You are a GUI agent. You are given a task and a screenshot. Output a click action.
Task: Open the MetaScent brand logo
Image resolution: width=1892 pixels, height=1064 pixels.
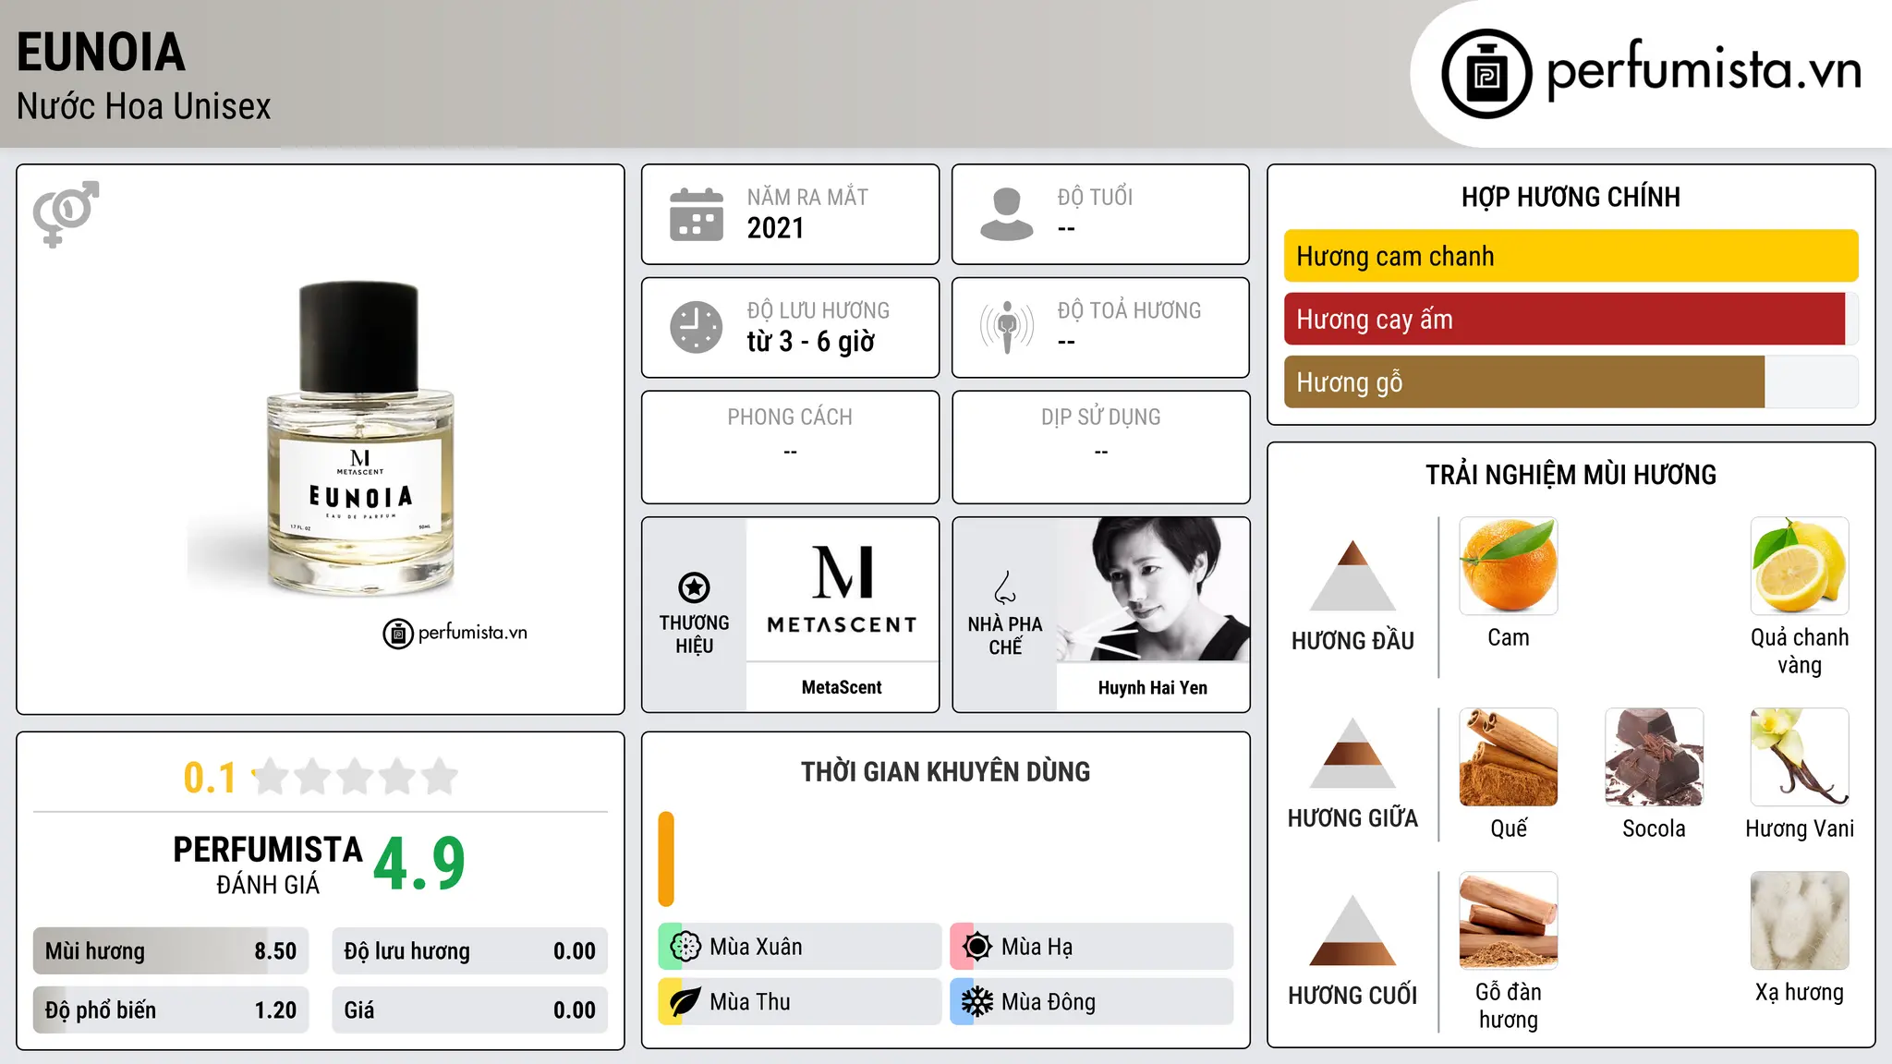842,589
